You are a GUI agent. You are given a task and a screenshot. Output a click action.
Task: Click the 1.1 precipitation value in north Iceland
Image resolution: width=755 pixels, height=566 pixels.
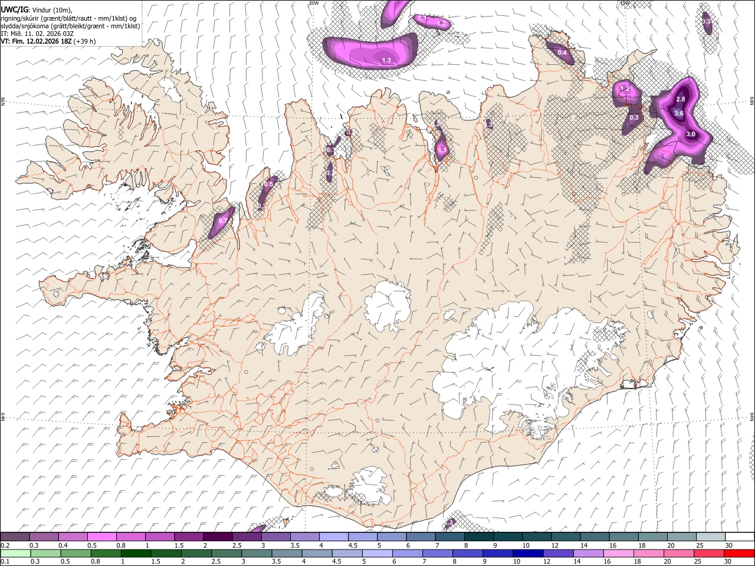[x=441, y=150]
